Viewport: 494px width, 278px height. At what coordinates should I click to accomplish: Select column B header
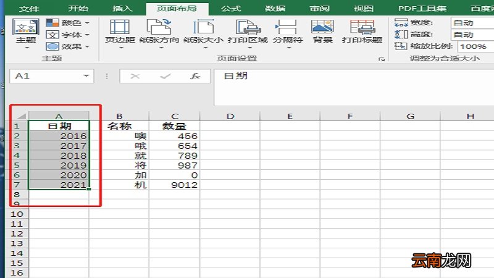point(119,116)
